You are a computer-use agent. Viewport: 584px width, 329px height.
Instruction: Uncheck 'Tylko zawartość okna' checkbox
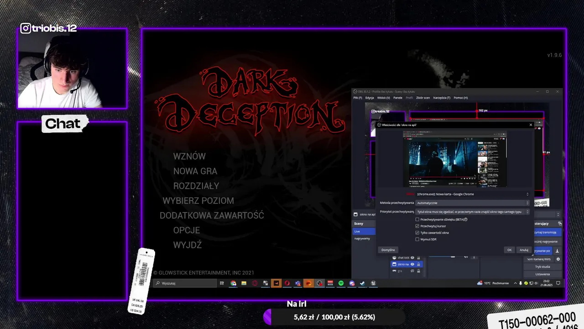pyautogui.click(x=417, y=233)
